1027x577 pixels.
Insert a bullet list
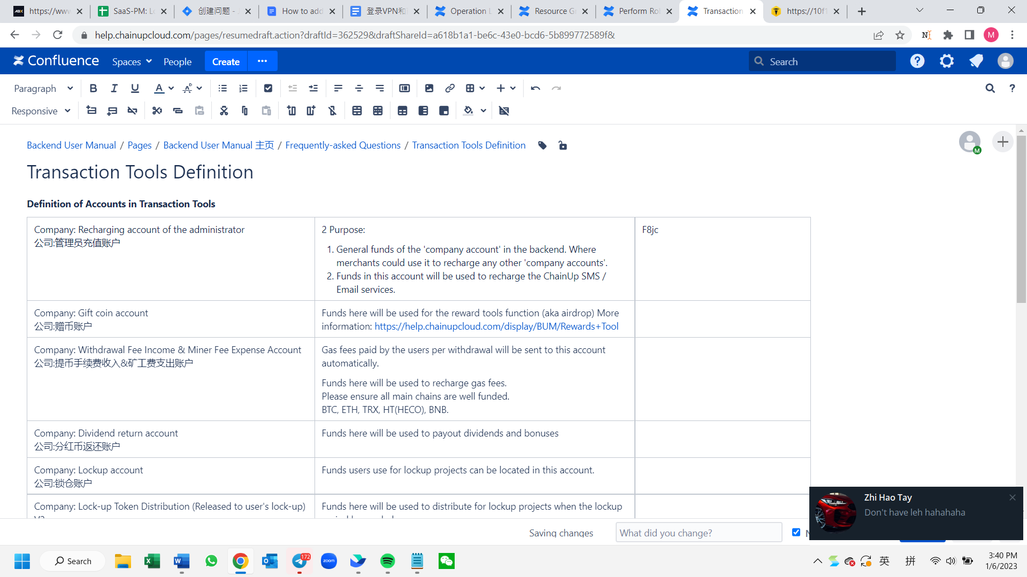pos(223,88)
